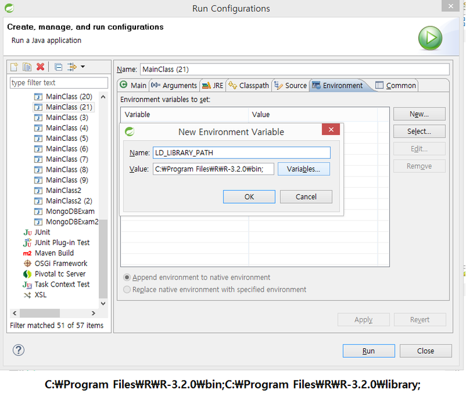Switch to the Arguments tab
The image size is (466, 401).
(x=174, y=85)
